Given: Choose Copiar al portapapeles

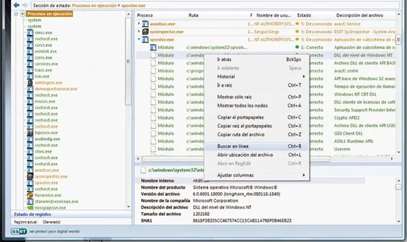Looking at the screenshot, I should 257,117.
